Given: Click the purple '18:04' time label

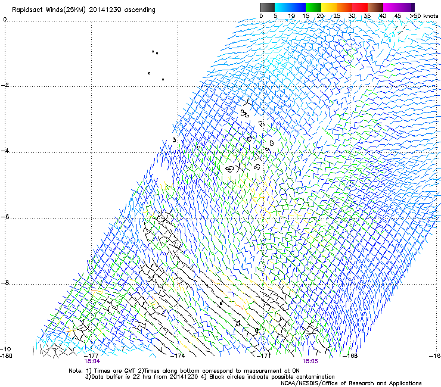Looking at the screenshot, I should pos(92,361).
